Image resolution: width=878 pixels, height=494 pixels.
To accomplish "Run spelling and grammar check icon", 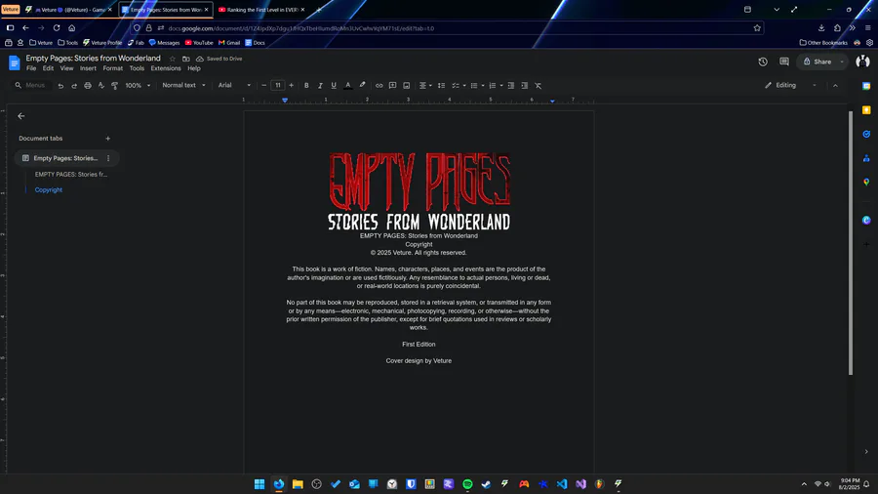I will [100, 86].
